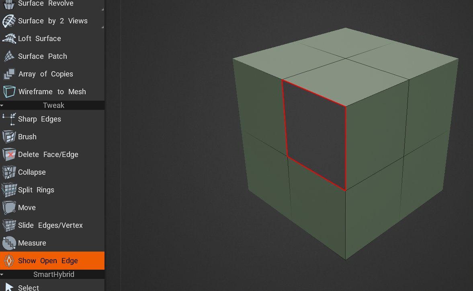473x291 pixels.
Task: Choose the Select tool under SmartHybrid
Action: coord(28,287)
